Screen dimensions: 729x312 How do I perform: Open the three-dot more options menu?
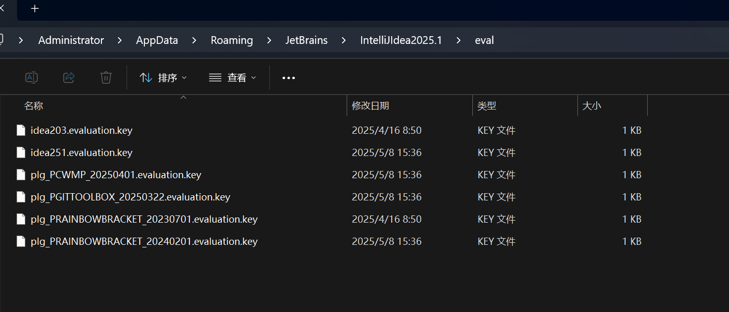point(289,78)
